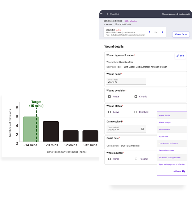Click the patient name John Mast Spinka
The image size is (194, 197).
(113, 21)
